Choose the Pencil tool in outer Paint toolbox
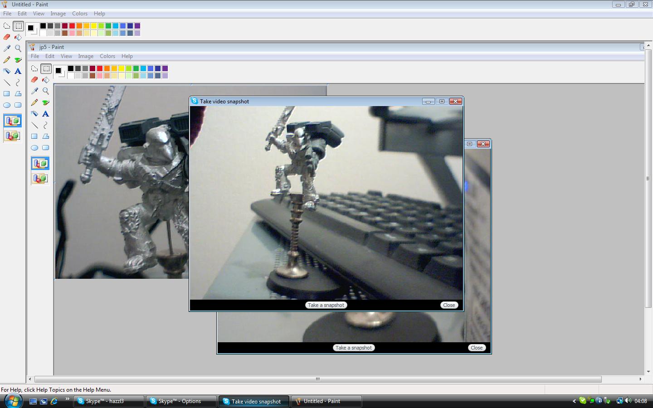 click(x=7, y=60)
